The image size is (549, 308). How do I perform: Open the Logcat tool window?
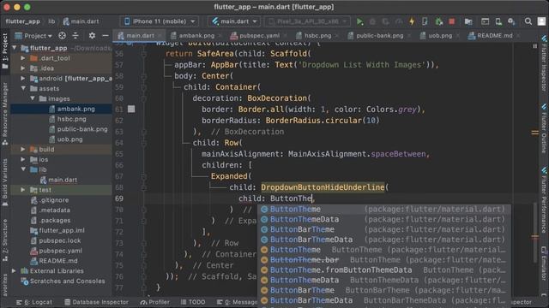point(34,302)
